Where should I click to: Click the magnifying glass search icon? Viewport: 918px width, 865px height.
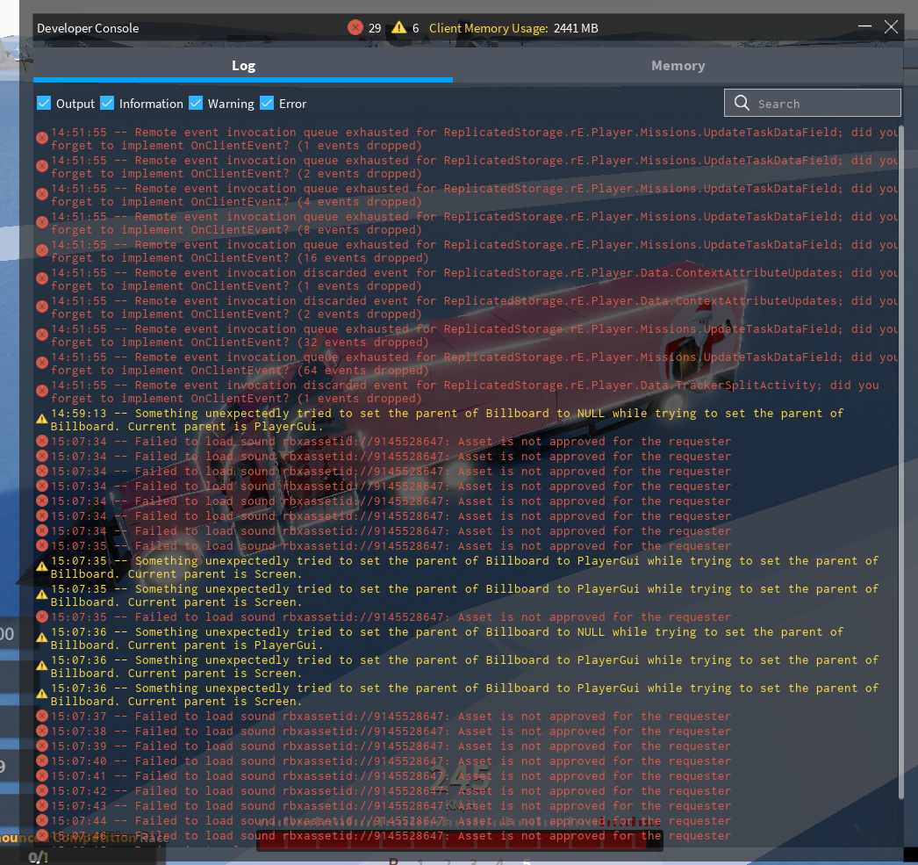pyautogui.click(x=742, y=103)
